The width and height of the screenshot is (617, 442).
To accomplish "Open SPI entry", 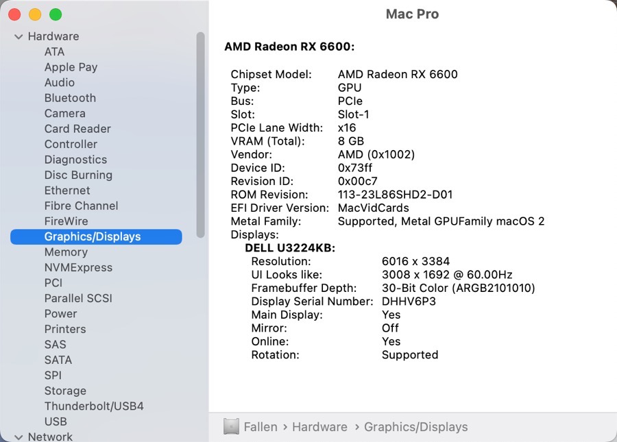I will click(53, 375).
